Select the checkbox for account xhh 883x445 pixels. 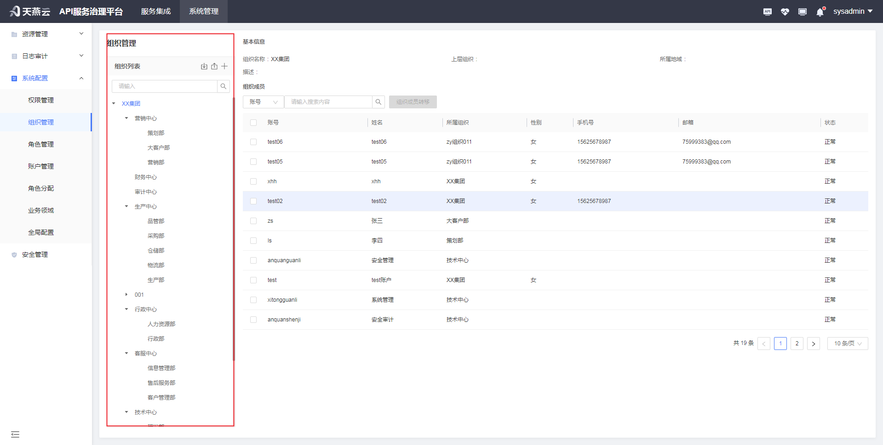253,181
